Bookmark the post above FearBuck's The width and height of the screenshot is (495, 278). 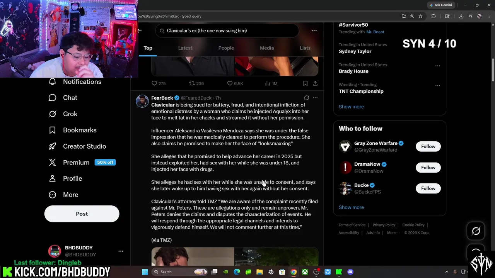pos(305,83)
